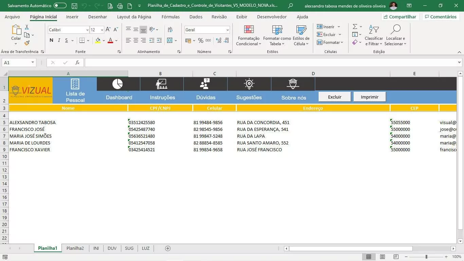The width and height of the screenshot is (464, 261).
Task: Expand the formula bar chevron
Action: (459, 63)
